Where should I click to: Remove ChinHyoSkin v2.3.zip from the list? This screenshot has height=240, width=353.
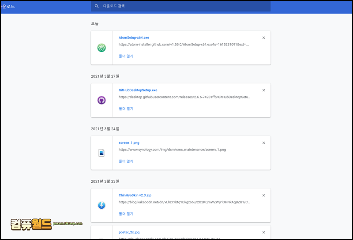point(263,195)
